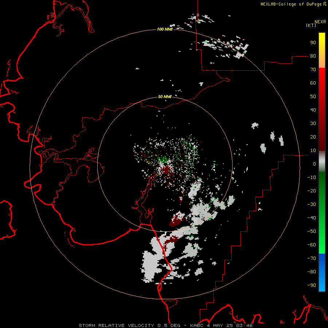
Task: Click the -60 legend value
Action: [312, 245]
